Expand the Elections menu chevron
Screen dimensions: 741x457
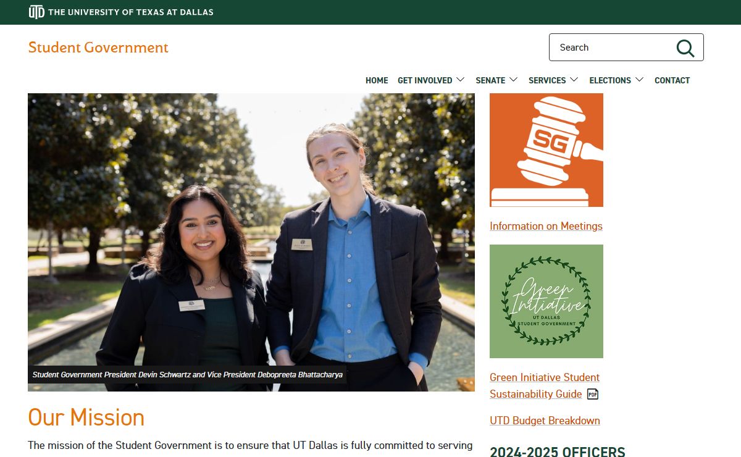tap(639, 80)
